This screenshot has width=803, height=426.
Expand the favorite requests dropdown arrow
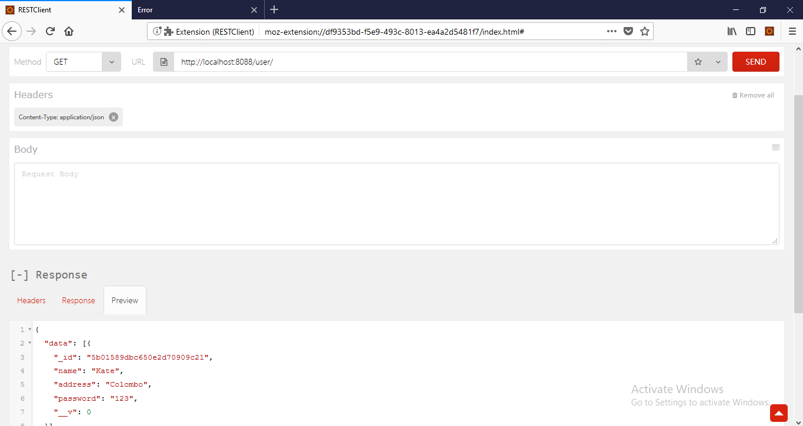pyautogui.click(x=718, y=62)
